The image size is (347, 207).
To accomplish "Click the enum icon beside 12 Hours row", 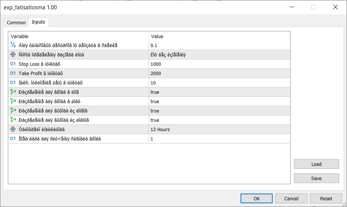I will (13, 130).
